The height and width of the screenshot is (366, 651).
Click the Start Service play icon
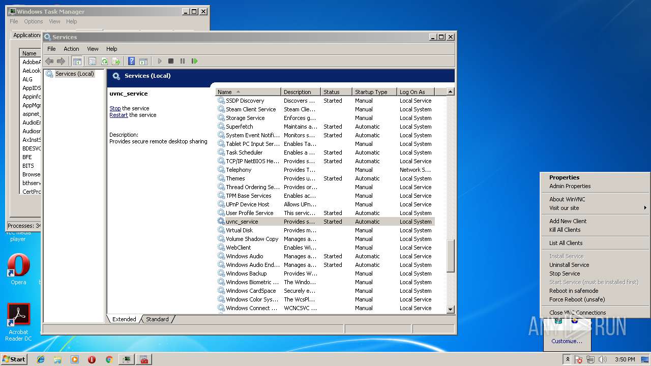pyautogui.click(x=159, y=61)
